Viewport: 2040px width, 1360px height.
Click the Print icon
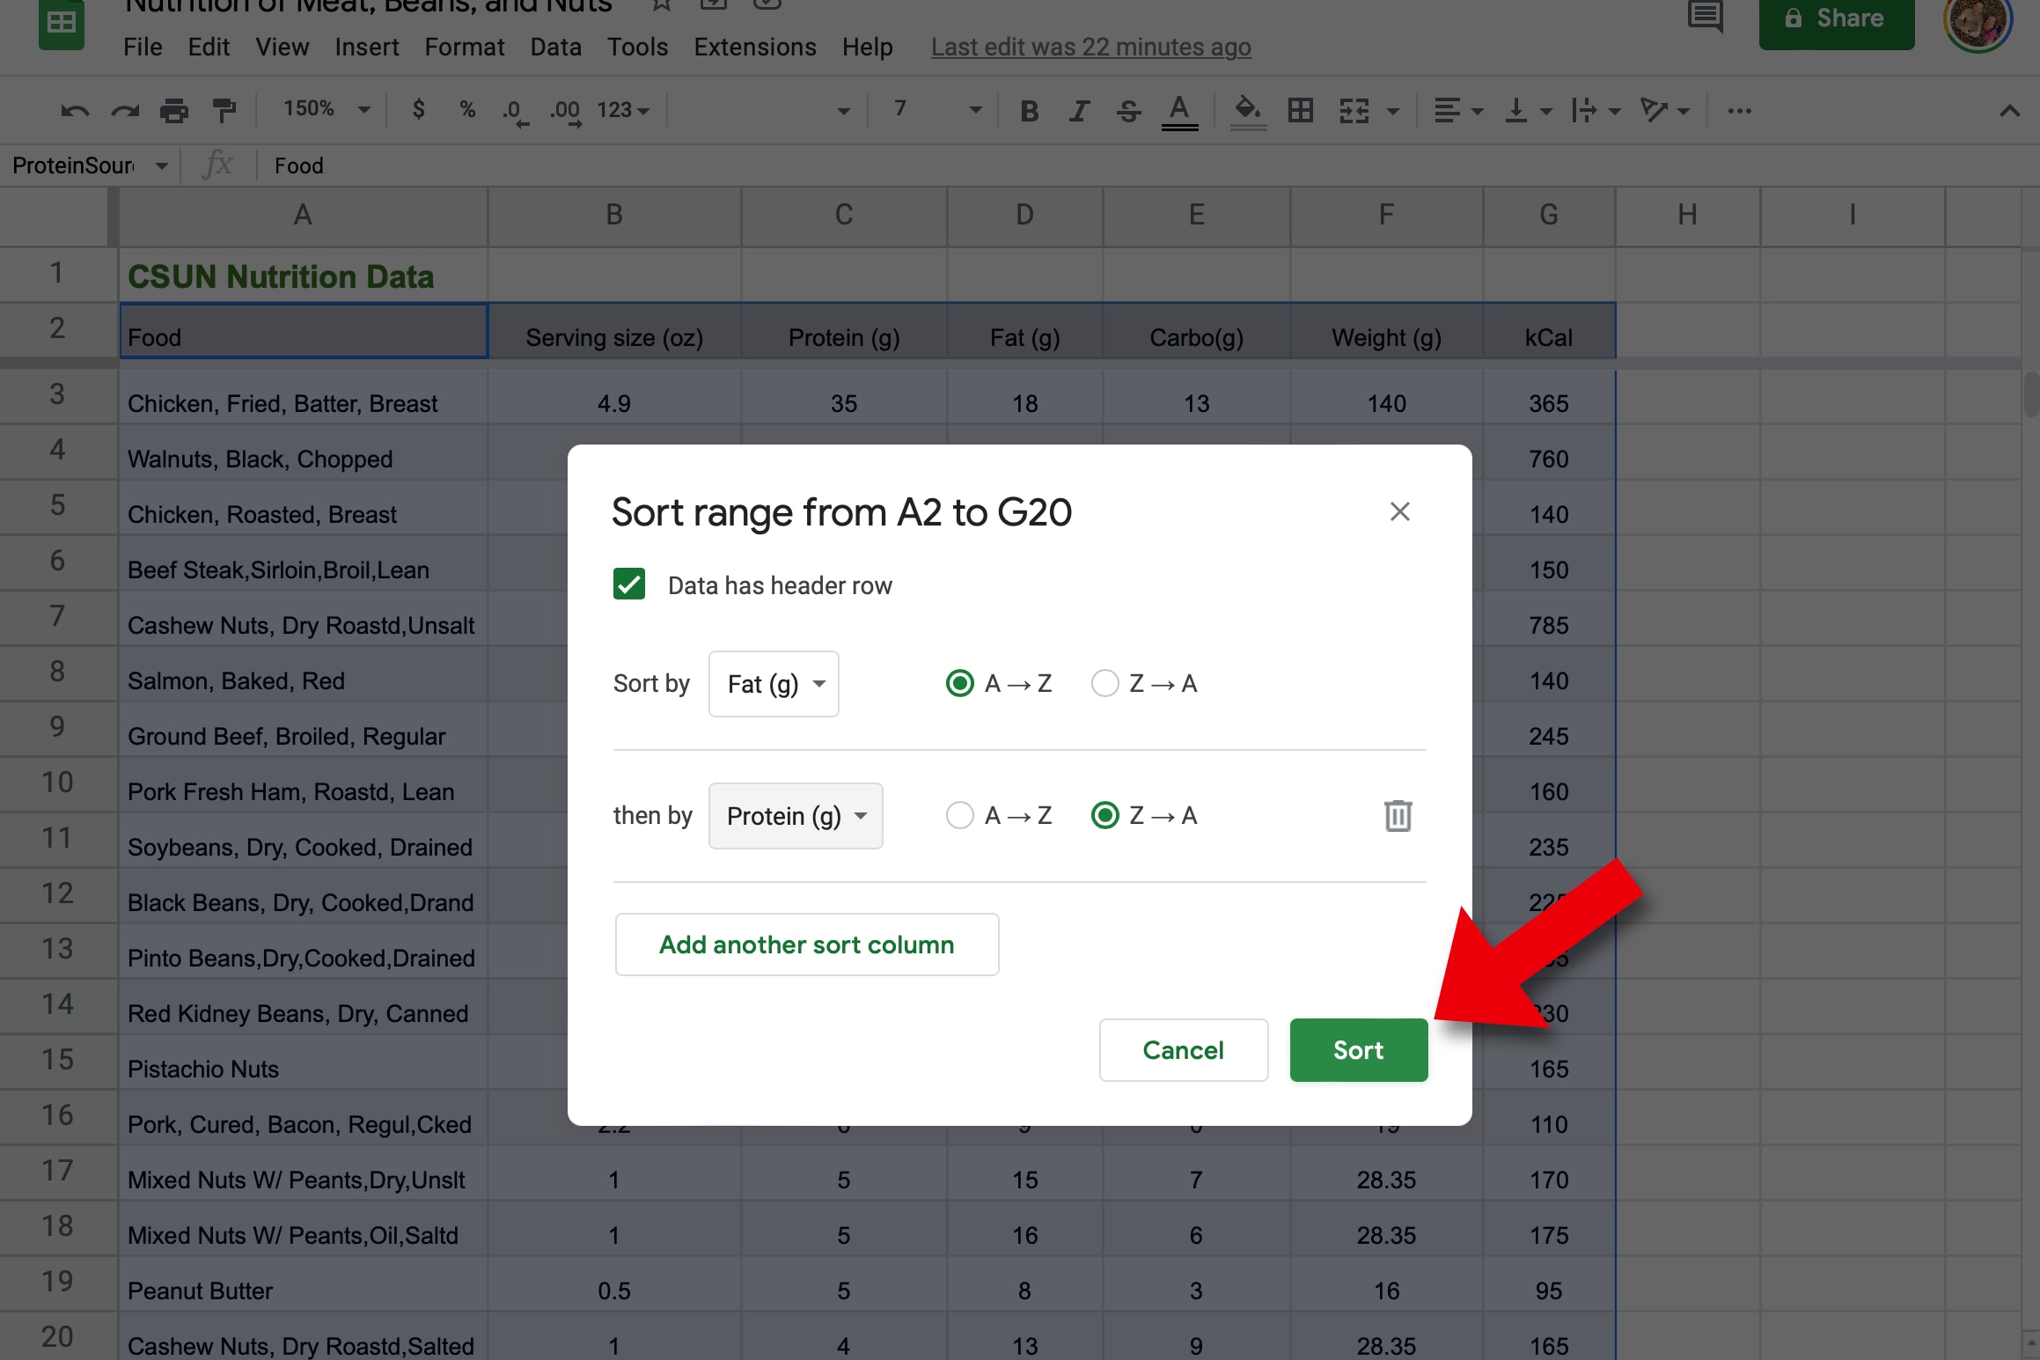point(174,110)
